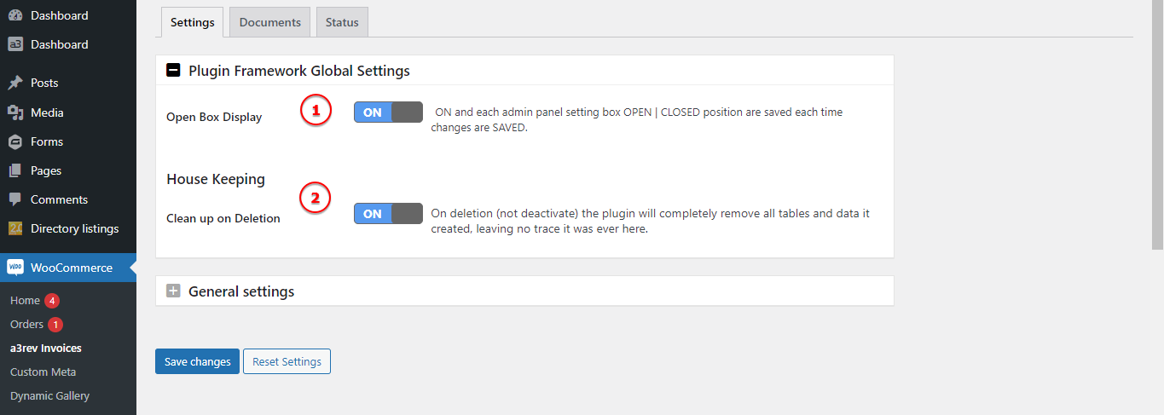Open the Media library icon
This screenshot has height=415, width=1164.
point(14,112)
